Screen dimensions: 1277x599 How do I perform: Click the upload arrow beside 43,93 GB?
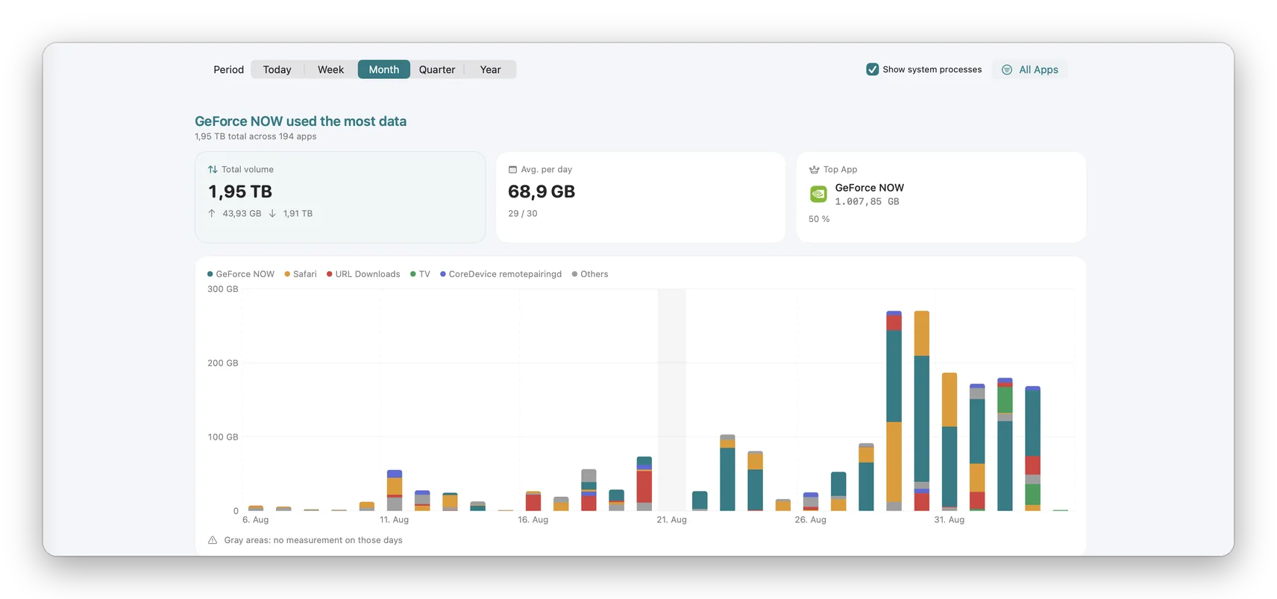point(212,214)
